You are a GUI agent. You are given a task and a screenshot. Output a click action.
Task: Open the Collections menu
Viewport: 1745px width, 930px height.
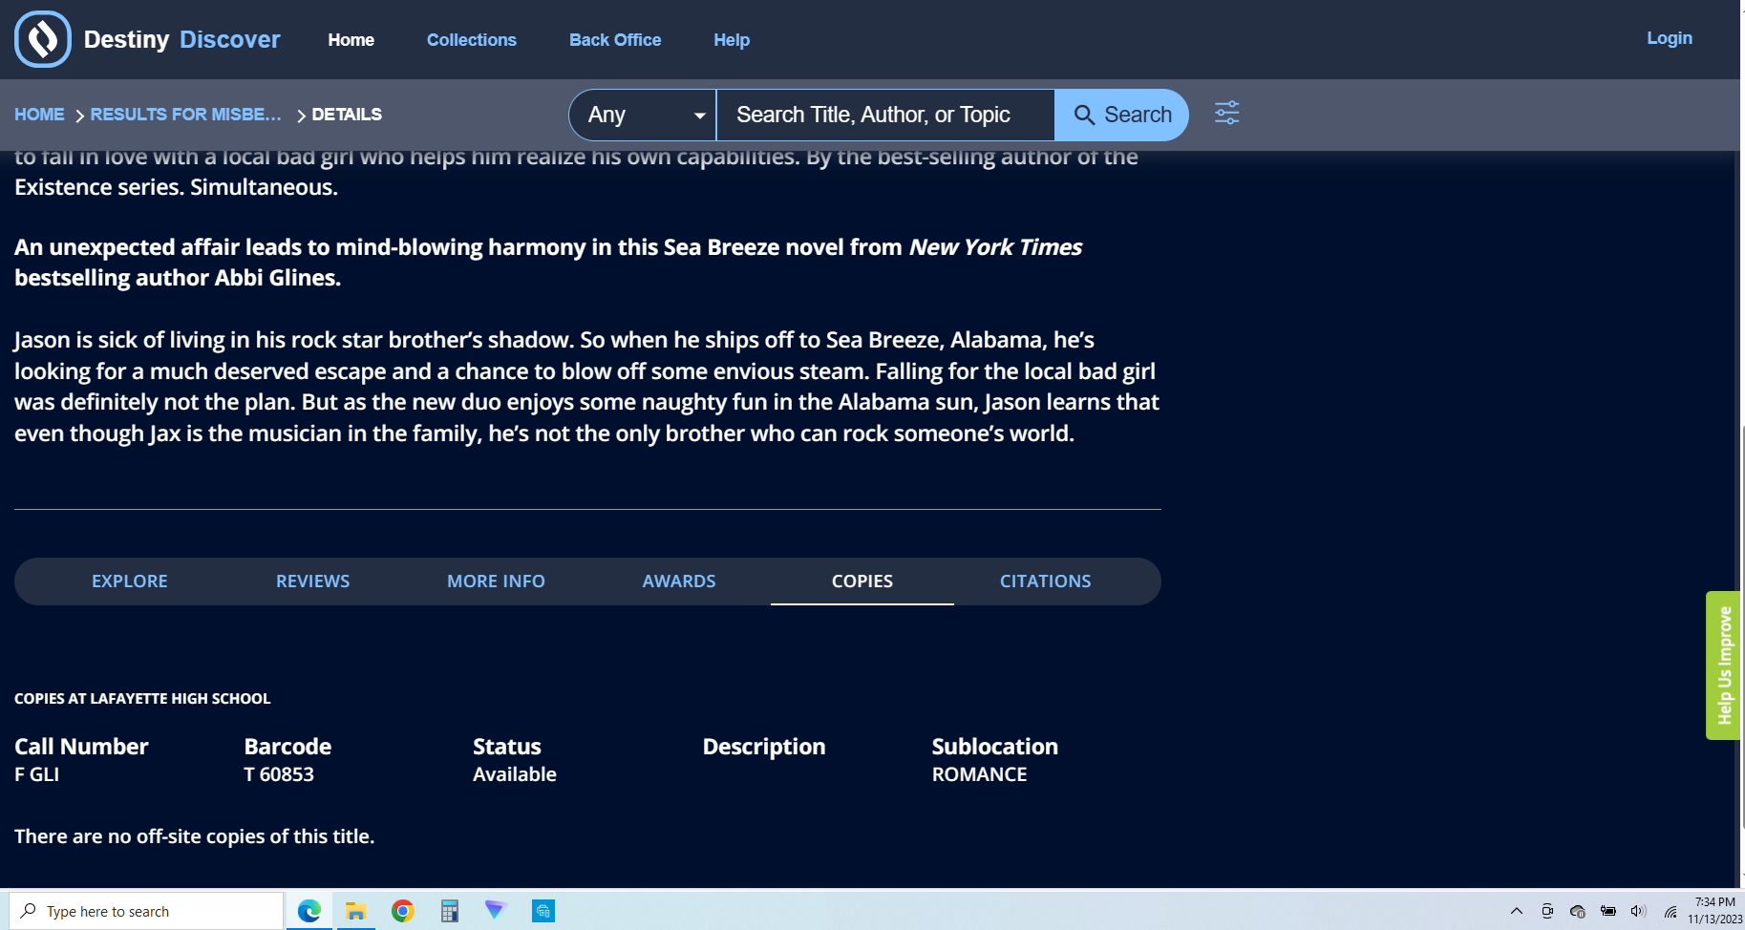[472, 40]
